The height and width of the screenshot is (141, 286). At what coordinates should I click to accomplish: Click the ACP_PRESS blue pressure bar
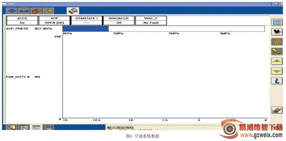85,29
